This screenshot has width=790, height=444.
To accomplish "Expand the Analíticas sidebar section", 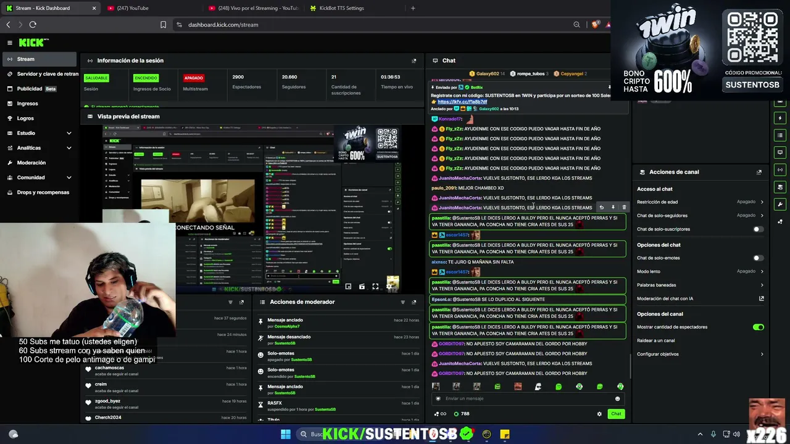I will [69, 148].
